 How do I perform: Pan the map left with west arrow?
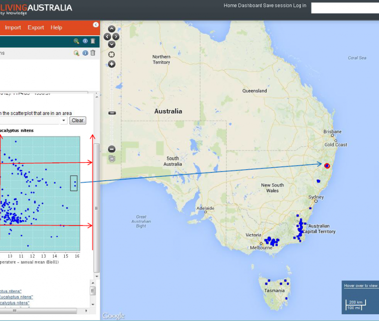click(x=107, y=36)
